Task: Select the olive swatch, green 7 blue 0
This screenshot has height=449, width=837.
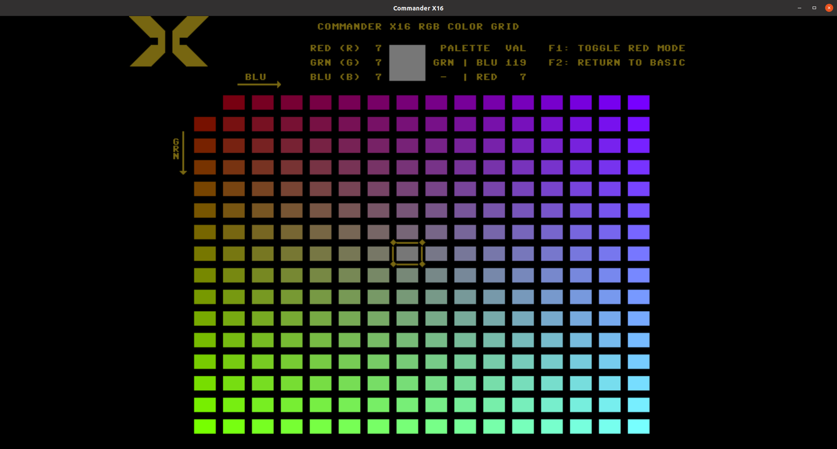Action: tap(205, 254)
